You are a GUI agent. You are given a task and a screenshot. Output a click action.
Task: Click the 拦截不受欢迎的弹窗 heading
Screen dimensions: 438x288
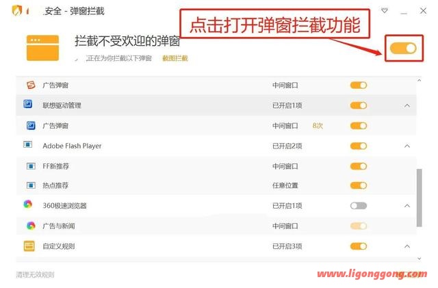coord(127,41)
